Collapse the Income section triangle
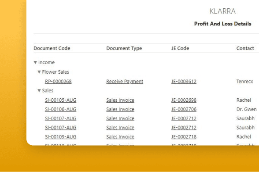 pyautogui.click(x=35, y=62)
